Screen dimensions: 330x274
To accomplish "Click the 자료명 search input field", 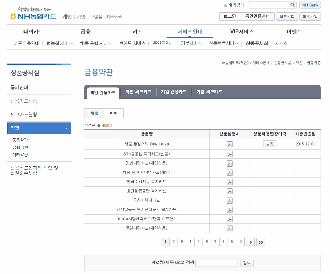I will (x=216, y=263).
